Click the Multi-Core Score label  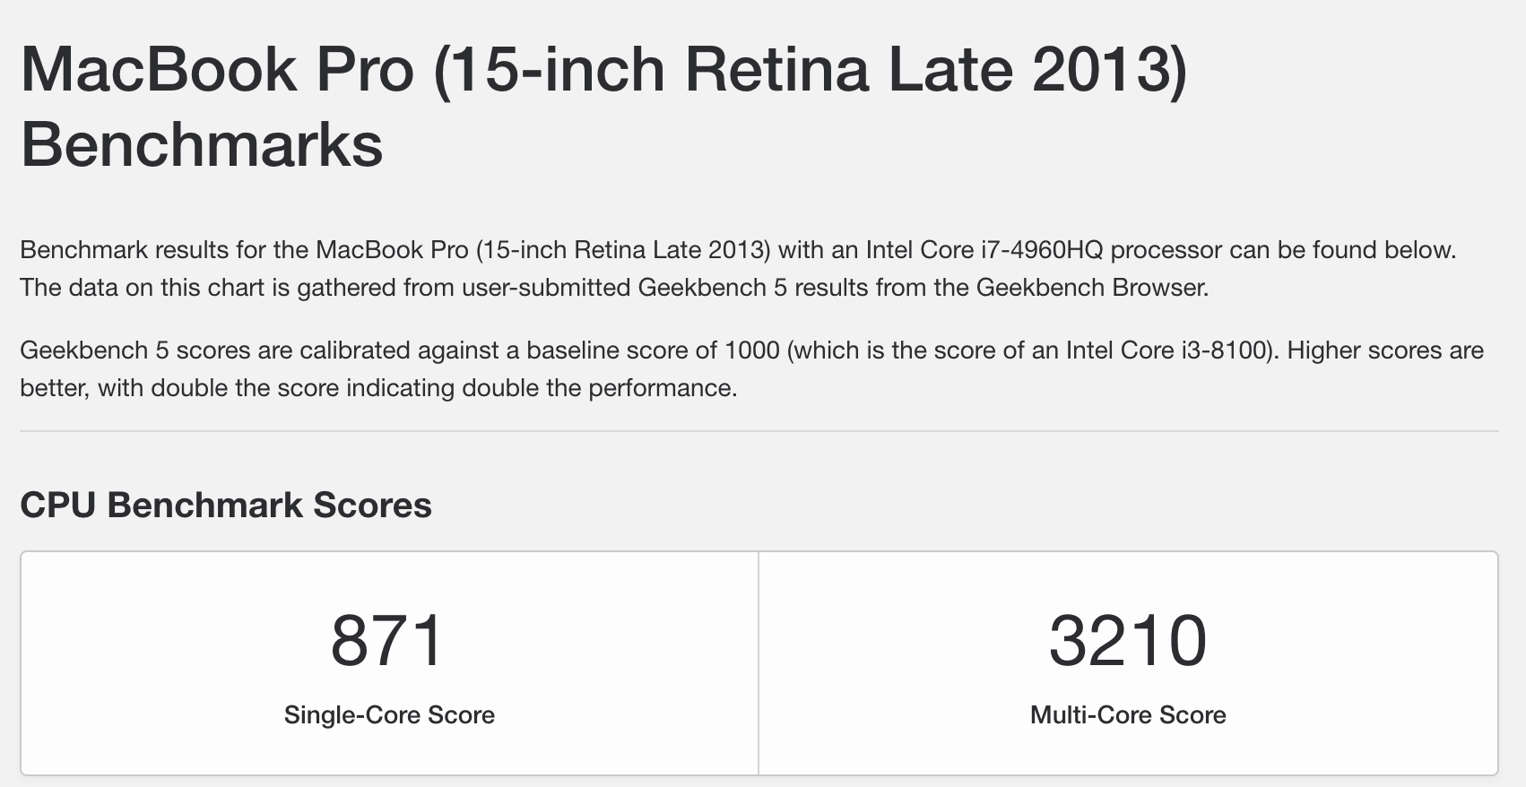[x=1128, y=714]
